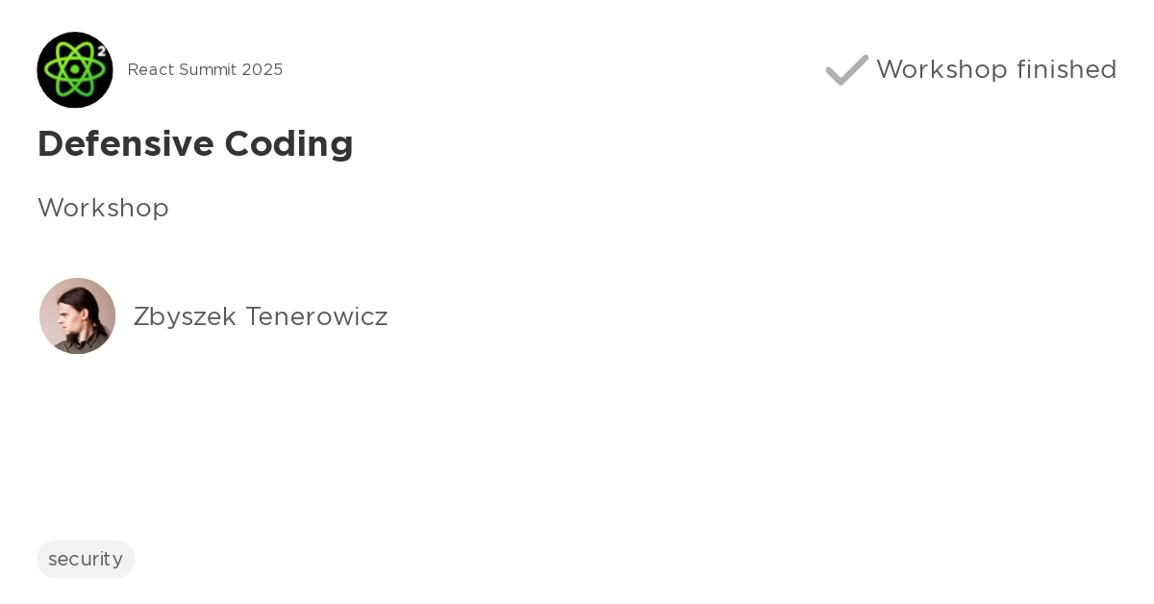
Task: Click the word "Coding" in the heading
Action: click(288, 144)
